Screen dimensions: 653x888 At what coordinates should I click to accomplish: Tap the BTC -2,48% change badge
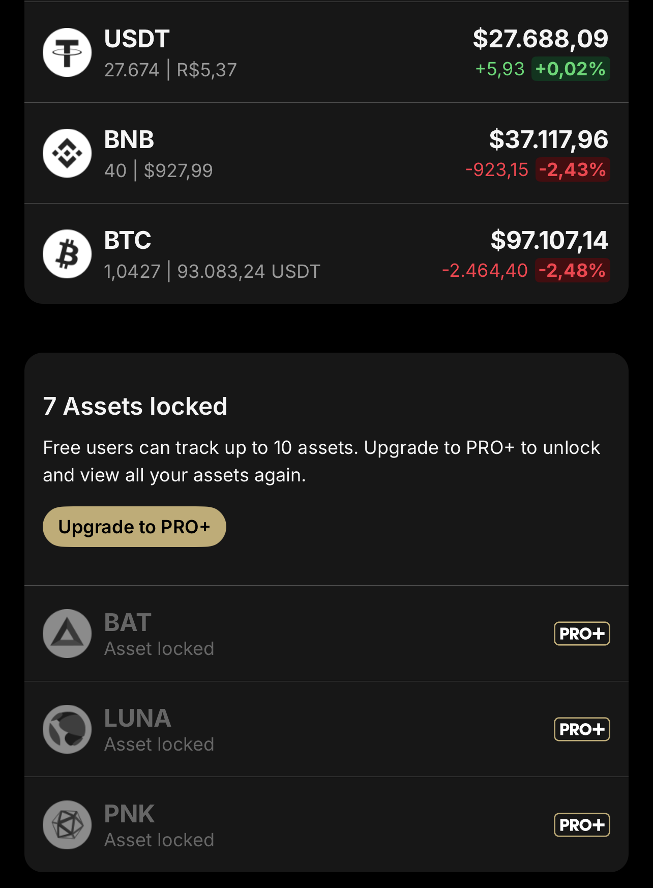[x=572, y=271]
